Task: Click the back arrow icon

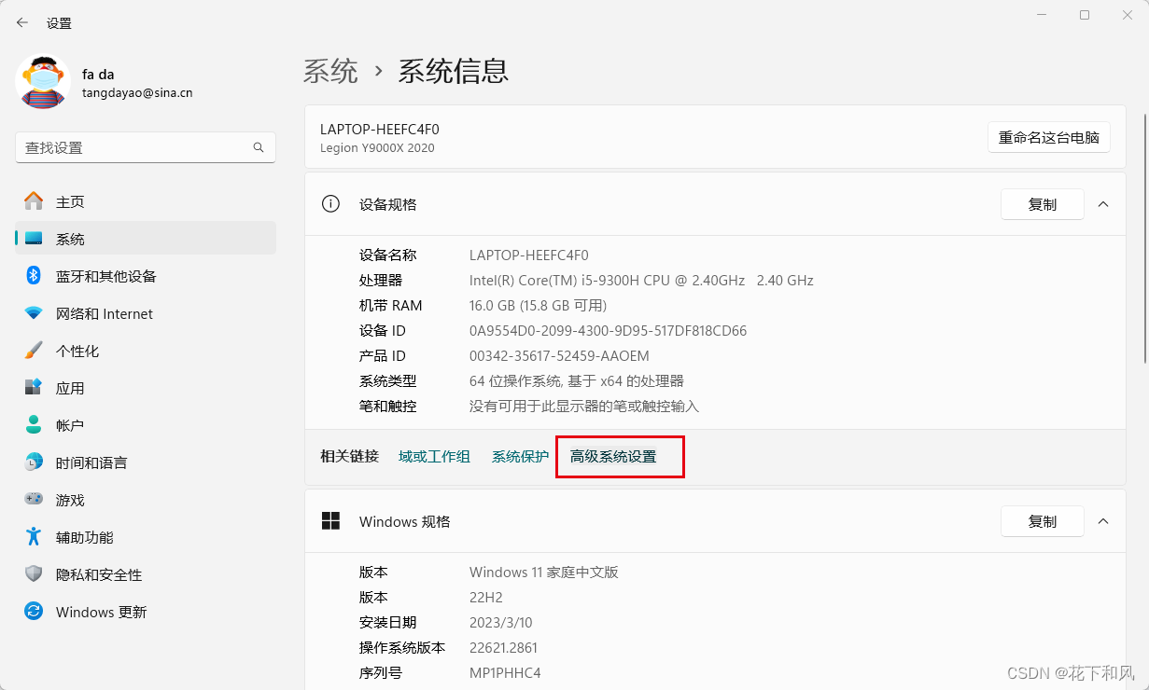Action: [x=22, y=22]
